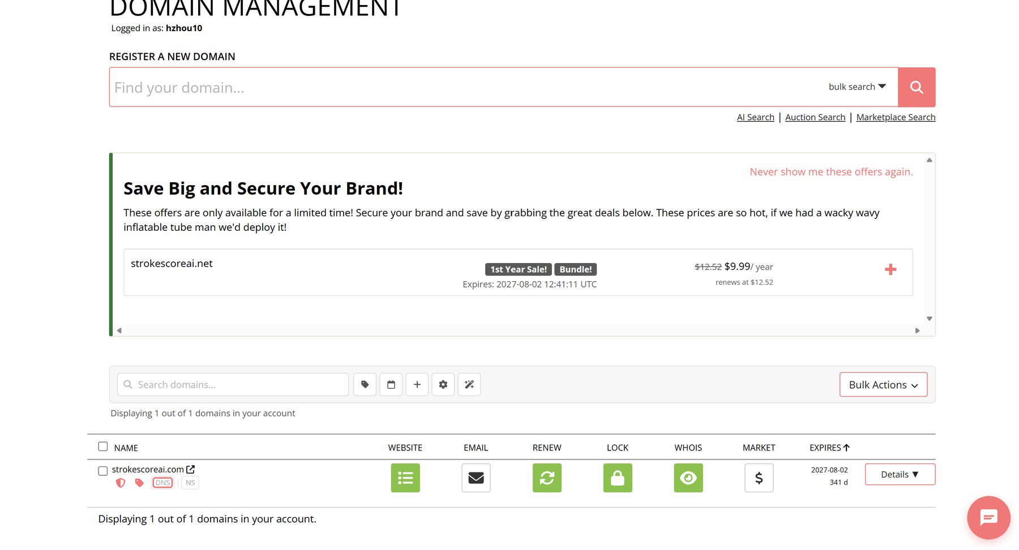Image resolution: width=1019 pixels, height=550 pixels.
Task: Check the strokescoreai.com row checkbox
Action: coord(102,471)
